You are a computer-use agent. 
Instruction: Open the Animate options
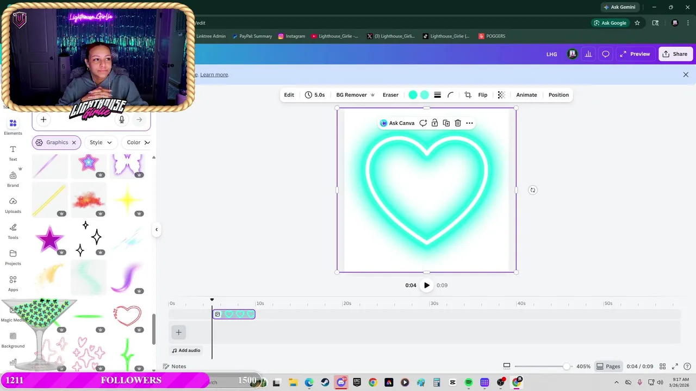coord(526,95)
